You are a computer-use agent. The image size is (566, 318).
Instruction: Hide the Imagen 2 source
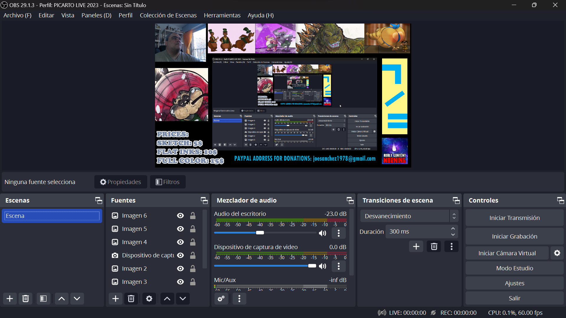pyautogui.click(x=180, y=269)
